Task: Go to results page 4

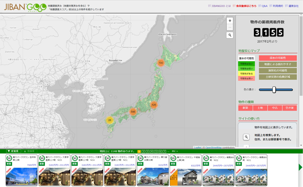Action: pyautogui.click(x=151, y=152)
